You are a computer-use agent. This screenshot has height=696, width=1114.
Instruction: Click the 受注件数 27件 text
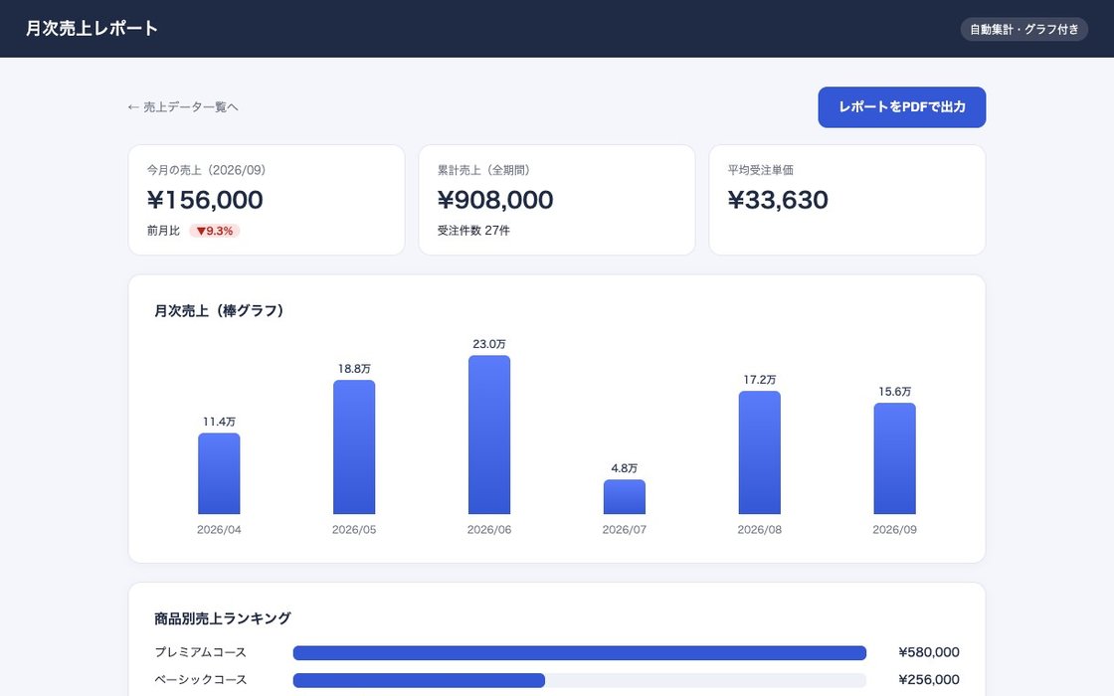point(473,231)
